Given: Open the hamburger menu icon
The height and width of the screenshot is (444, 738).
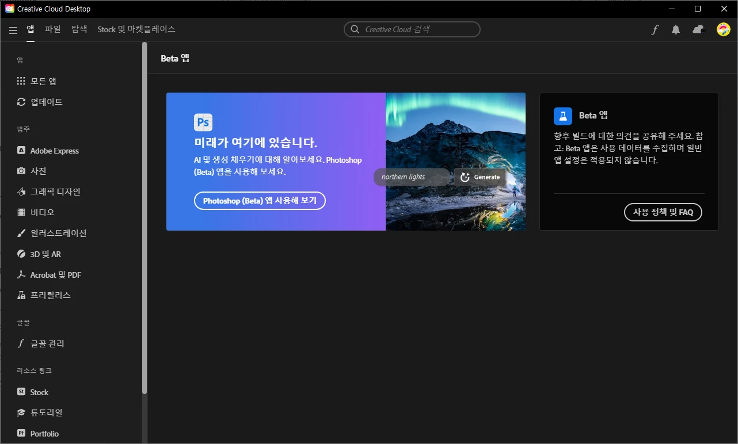Looking at the screenshot, I should click(13, 30).
